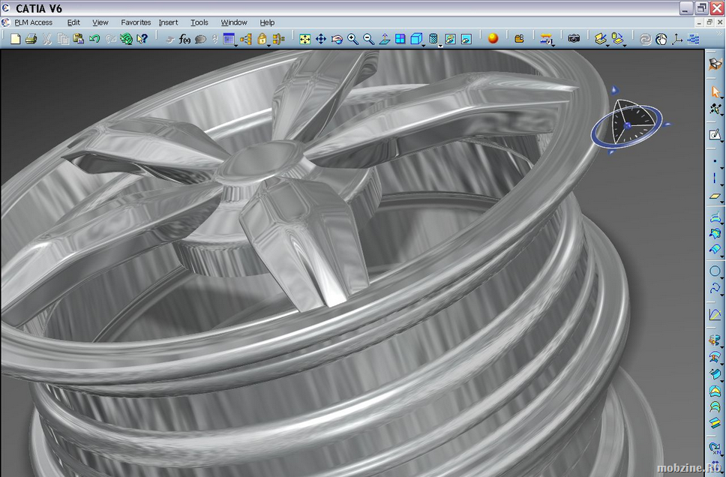
Task: Open the View menu
Action: pyautogui.click(x=100, y=22)
